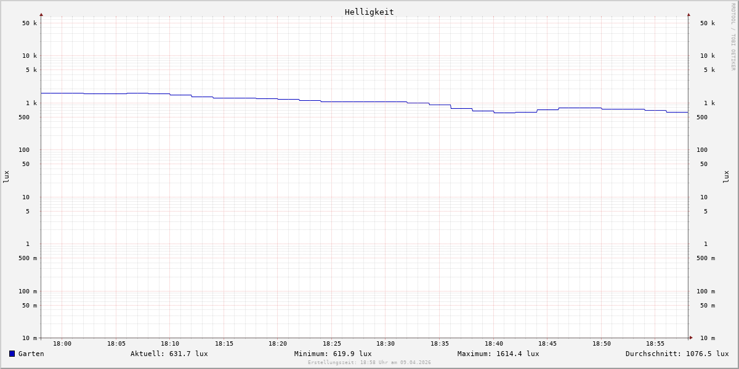This screenshot has height=369, width=739.
Task: Click the Aktuell 631.7 lux value
Action: pos(169,354)
